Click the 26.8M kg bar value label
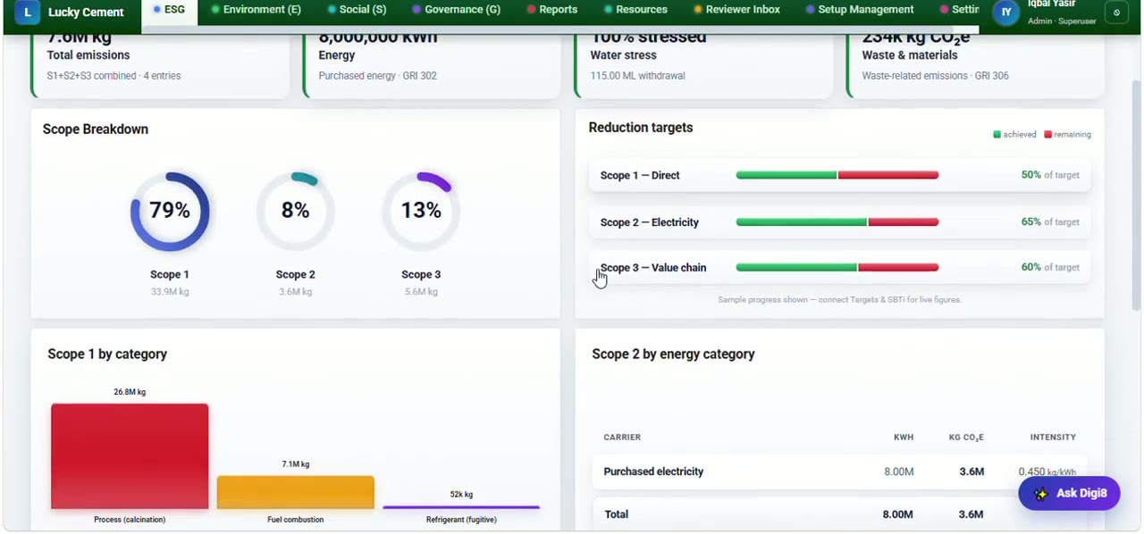The image size is (1144, 534). [x=130, y=392]
